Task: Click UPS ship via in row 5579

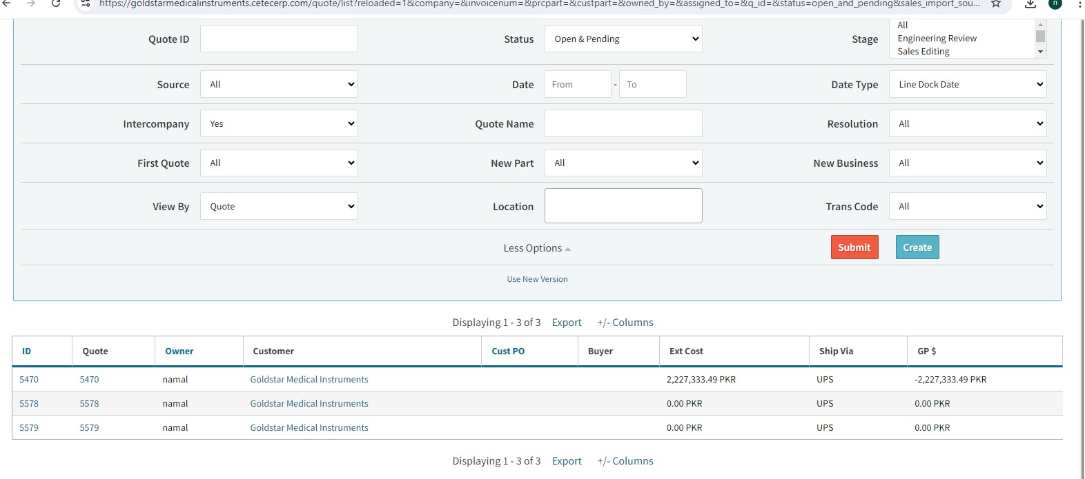Action: (x=825, y=427)
